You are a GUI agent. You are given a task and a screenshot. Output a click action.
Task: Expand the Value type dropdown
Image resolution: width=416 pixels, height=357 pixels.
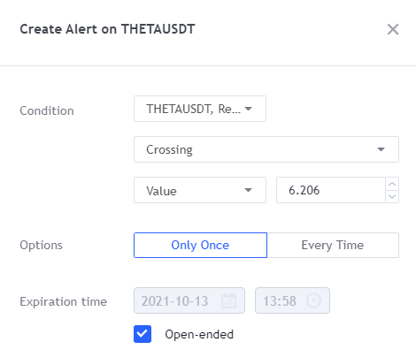tap(200, 190)
